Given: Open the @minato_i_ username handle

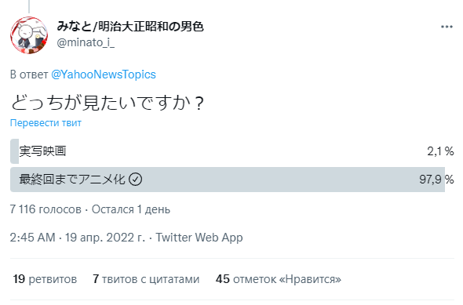Looking at the screenshot, I should [86, 43].
